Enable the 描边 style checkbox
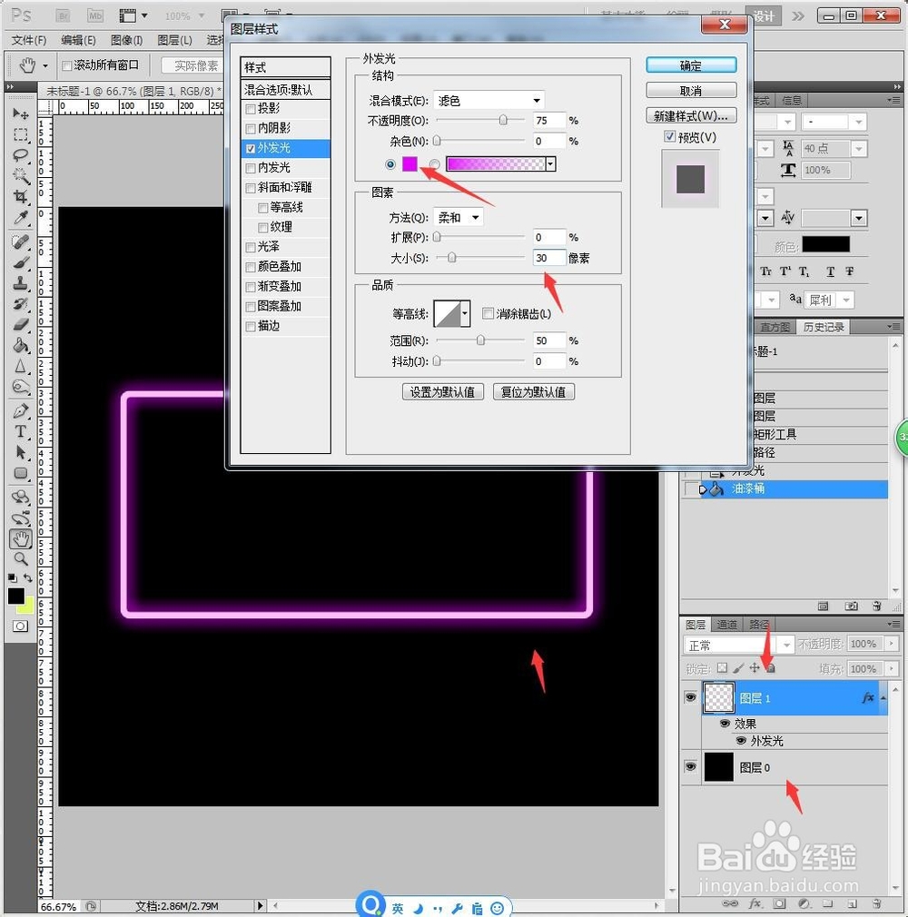908x917 pixels. pyautogui.click(x=251, y=326)
